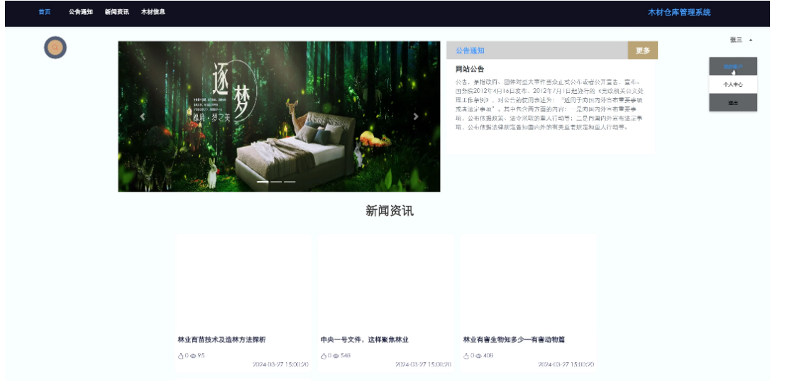
Task: Click view count 548 on 中央一号文件 card
Action: [x=346, y=356]
